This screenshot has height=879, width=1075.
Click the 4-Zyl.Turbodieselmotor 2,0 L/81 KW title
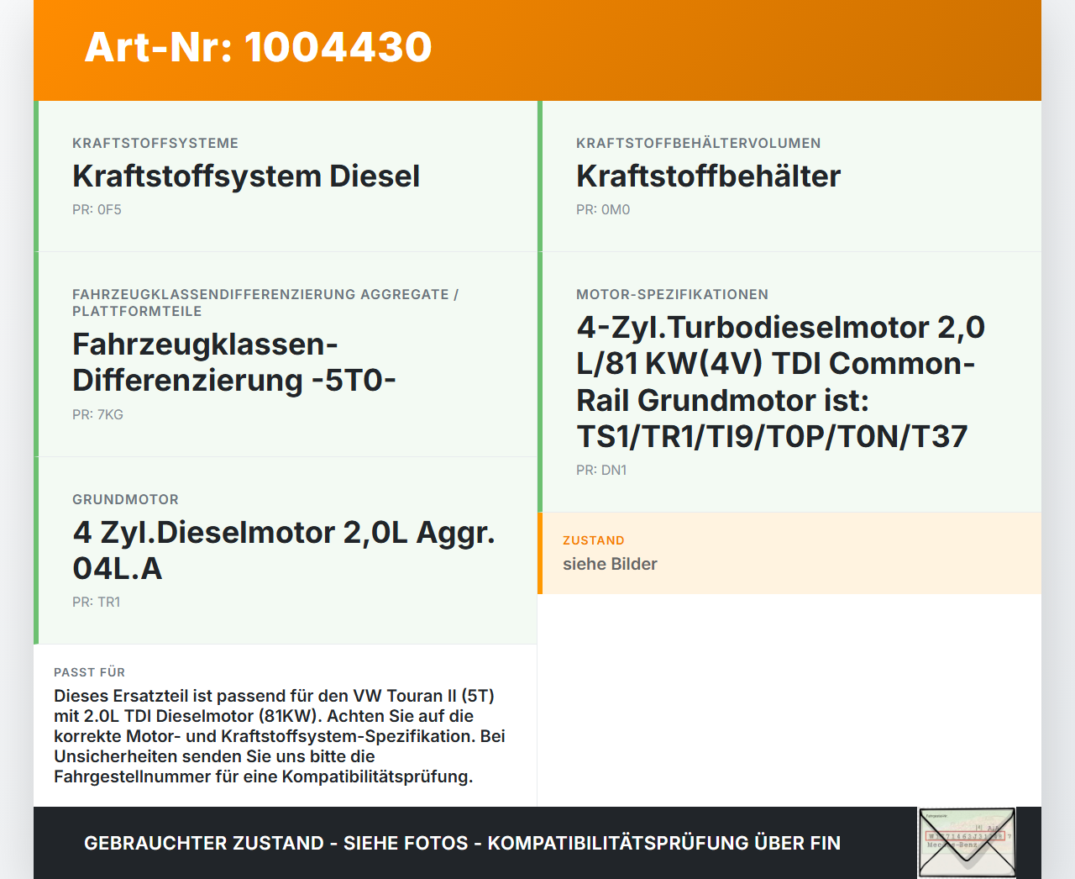click(x=780, y=382)
